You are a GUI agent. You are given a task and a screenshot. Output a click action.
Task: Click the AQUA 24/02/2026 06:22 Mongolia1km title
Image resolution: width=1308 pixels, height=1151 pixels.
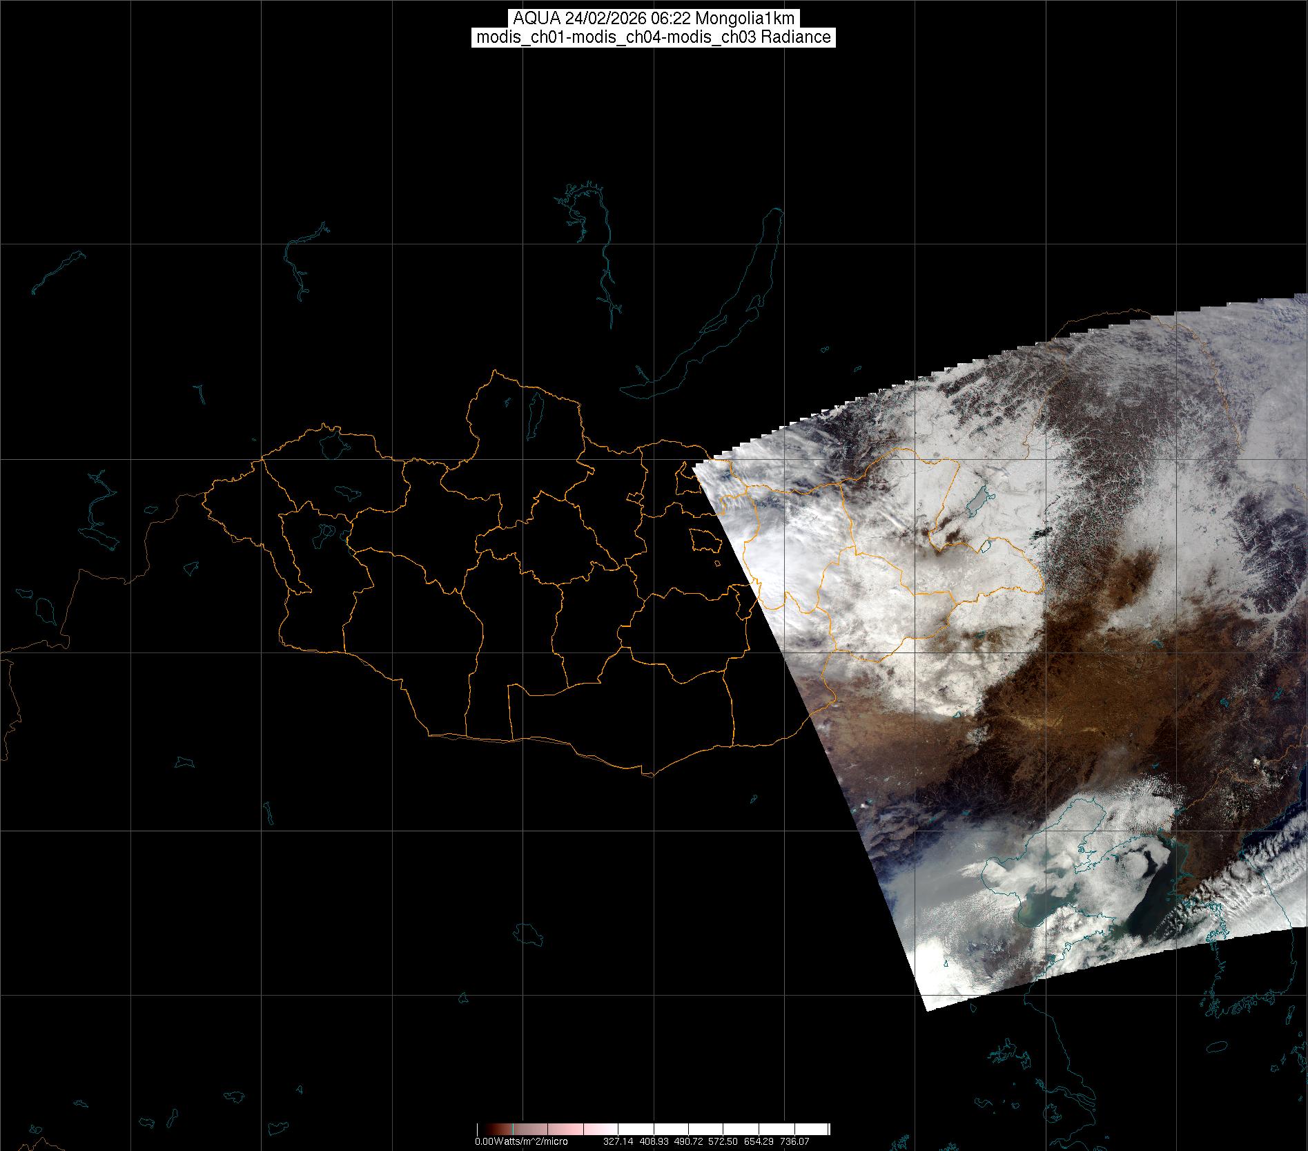(x=654, y=19)
